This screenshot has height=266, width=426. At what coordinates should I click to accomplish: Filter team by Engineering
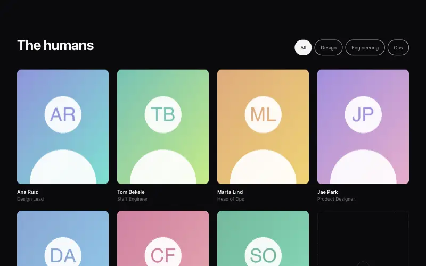365,47
